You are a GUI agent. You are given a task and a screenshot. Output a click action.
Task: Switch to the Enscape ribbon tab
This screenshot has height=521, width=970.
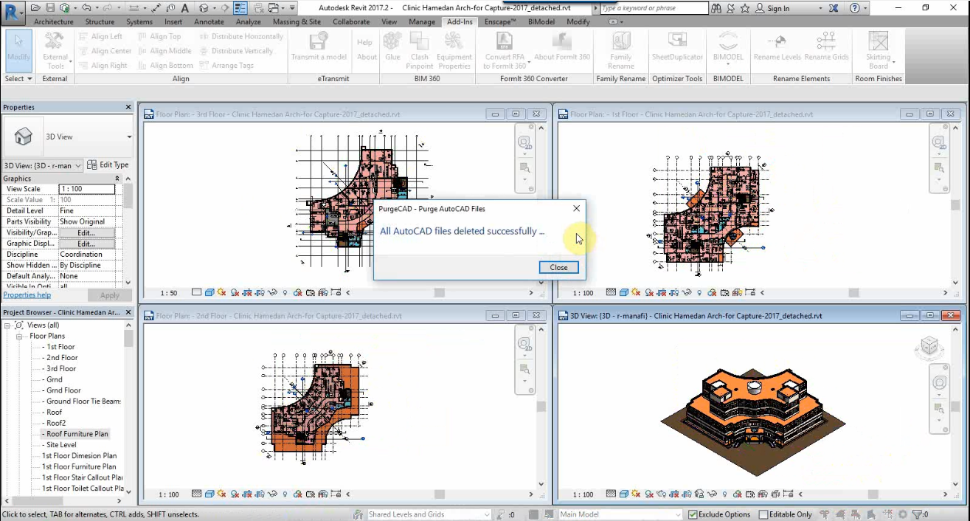coord(499,22)
